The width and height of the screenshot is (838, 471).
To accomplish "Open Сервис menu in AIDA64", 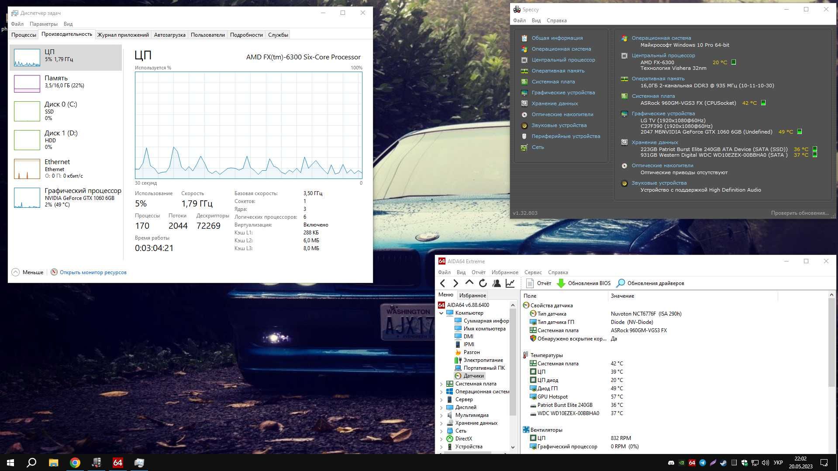I will click(x=533, y=272).
